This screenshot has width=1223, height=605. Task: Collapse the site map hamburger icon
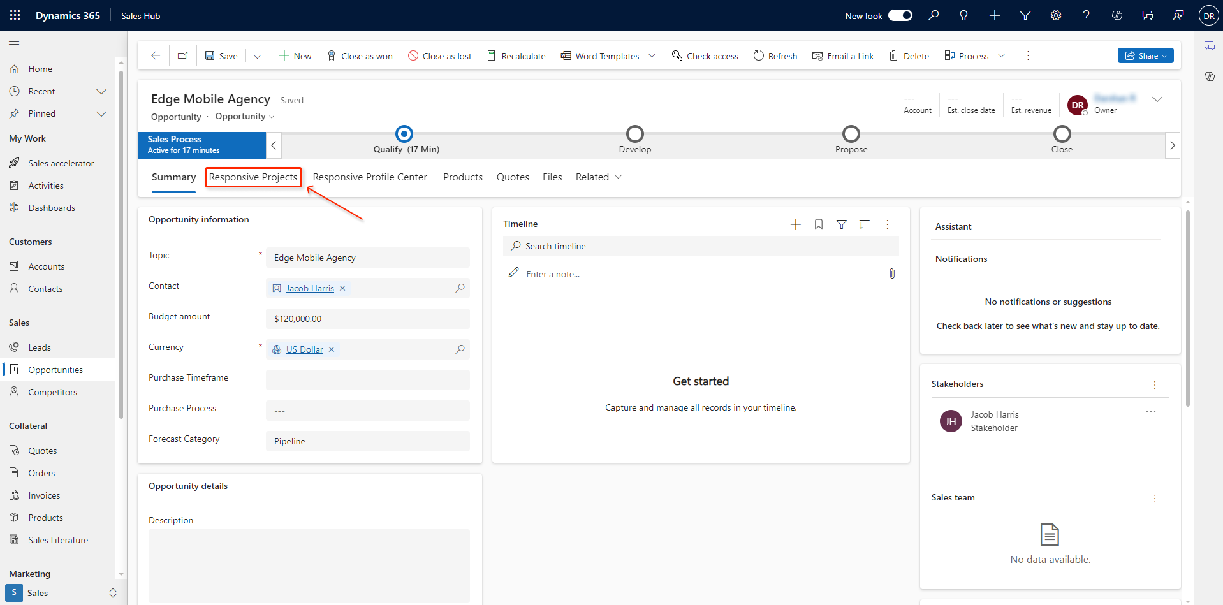tap(14, 44)
